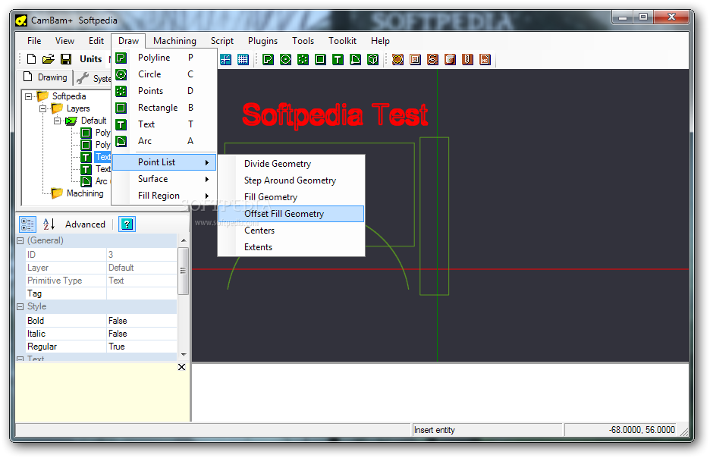
Task: Toggle the axis display toolbar icon
Action: pos(225,59)
